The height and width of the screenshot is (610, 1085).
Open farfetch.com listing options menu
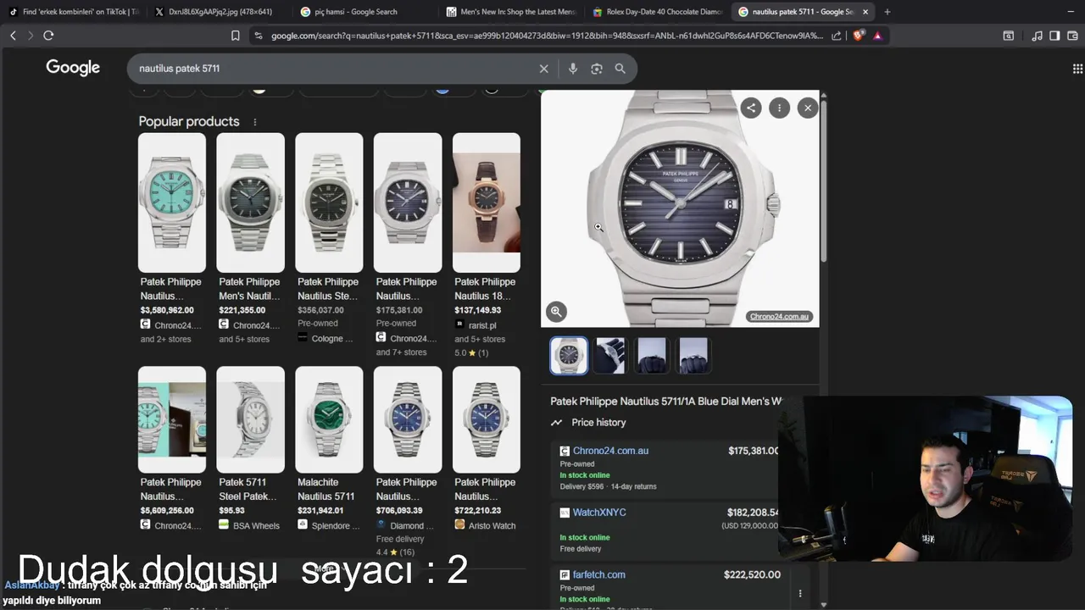coord(800,594)
